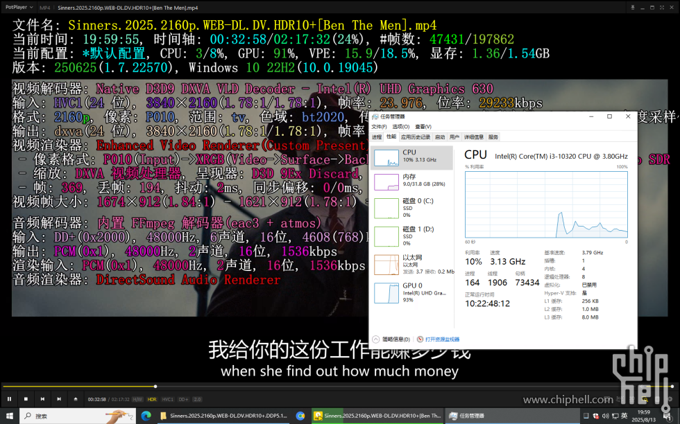
Task: Stop the video with the stop button
Action: tap(26, 399)
